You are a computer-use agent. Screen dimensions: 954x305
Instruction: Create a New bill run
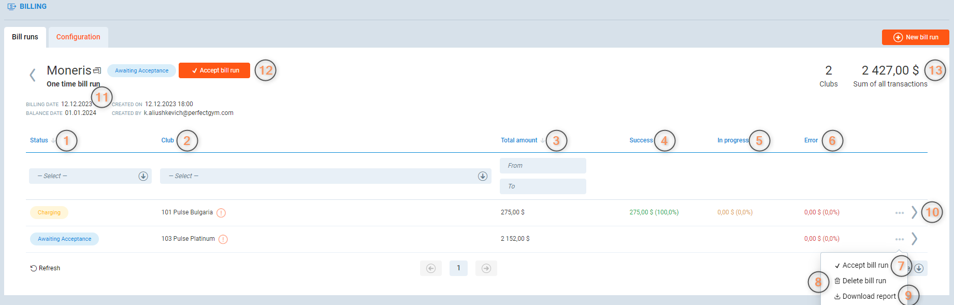[x=915, y=37]
